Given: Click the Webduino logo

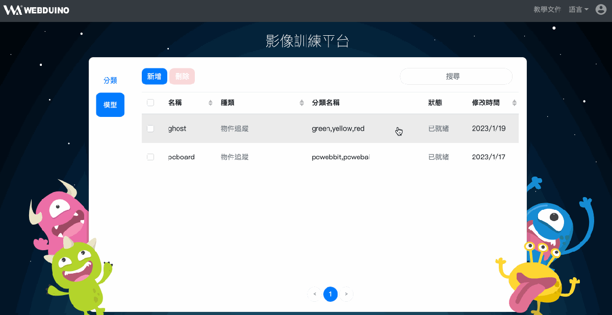Looking at the screenshot, I should 37,10.
